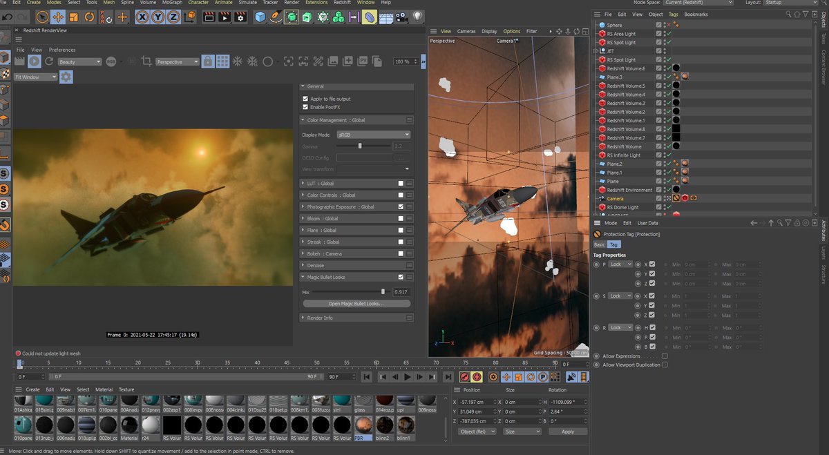Select the Move tool in the top toolbar
The width and height of the screenshot is (829, 455).
tap(58, 17)
